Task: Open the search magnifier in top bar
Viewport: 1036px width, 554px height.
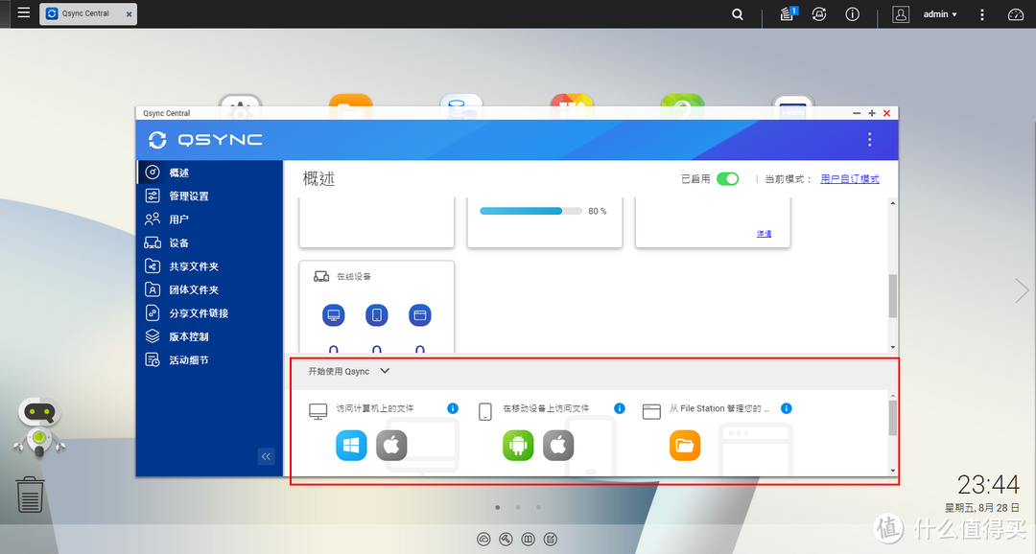Action: click(x=738, y=13)
